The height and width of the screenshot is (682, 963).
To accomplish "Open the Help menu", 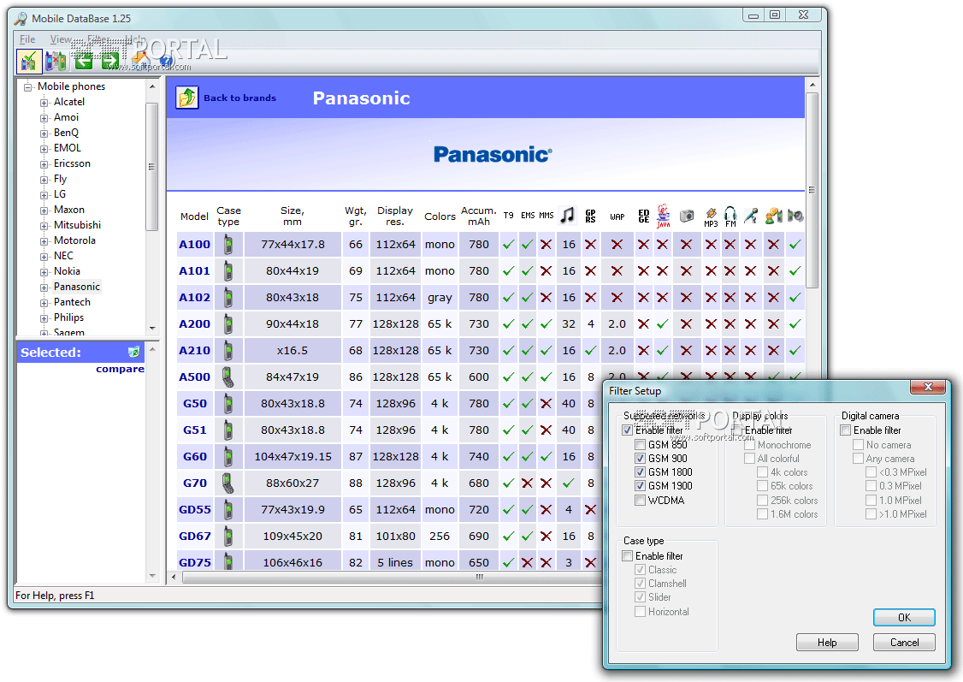I will coord(136,39).
